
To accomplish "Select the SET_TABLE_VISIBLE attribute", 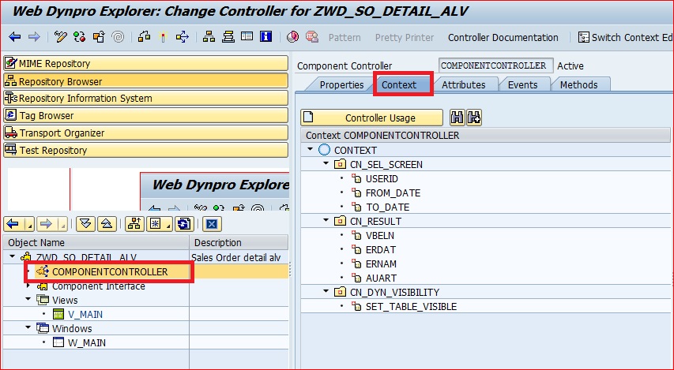I will 411,306.
